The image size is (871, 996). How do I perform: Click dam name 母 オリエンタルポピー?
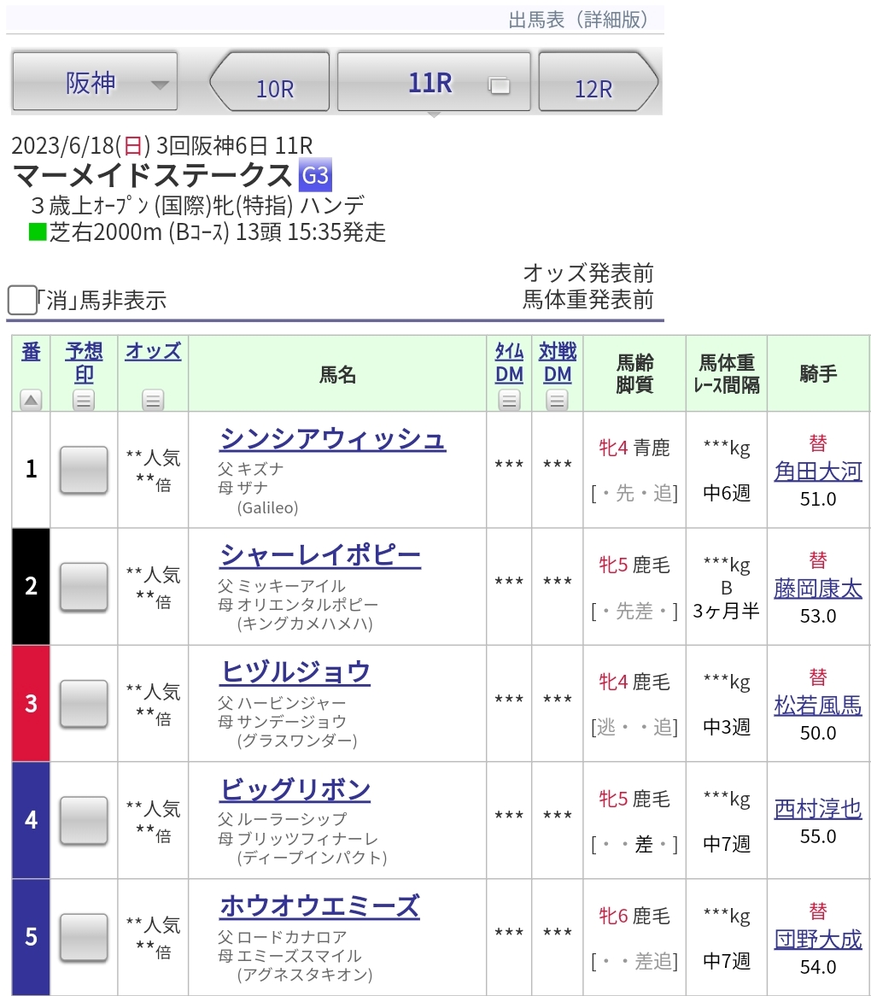click(298, 604)
